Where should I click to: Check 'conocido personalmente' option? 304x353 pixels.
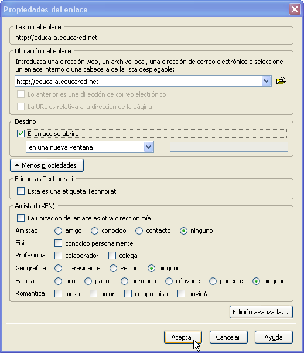click(58, 243)
